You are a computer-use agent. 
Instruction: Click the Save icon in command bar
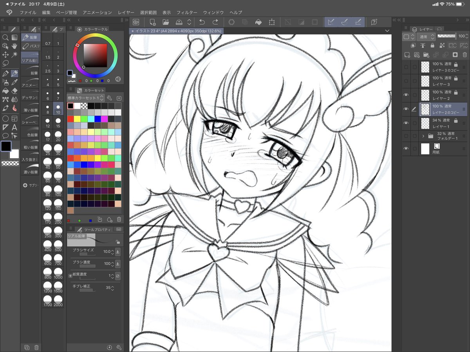(179, 22)
